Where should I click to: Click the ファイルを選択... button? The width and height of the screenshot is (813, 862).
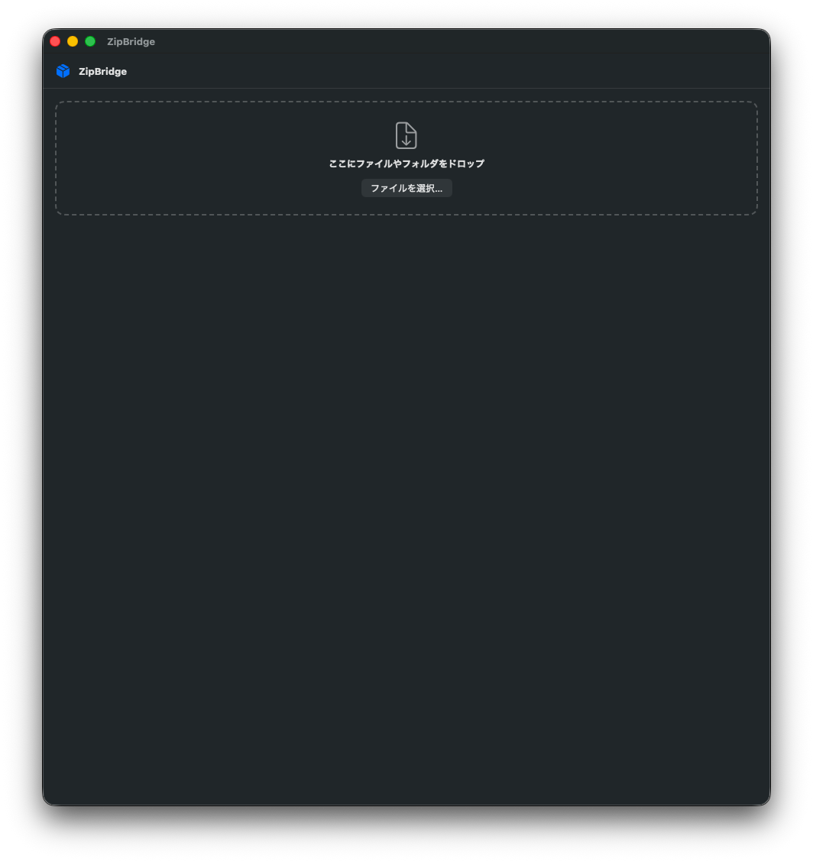click(x=406, y=188)
